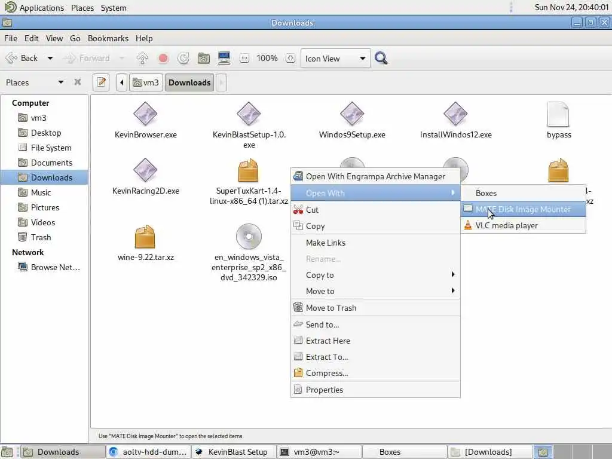Close the sidebar with the X
Viewport: 612px width, 459px height.
click(x=77, y=82)
